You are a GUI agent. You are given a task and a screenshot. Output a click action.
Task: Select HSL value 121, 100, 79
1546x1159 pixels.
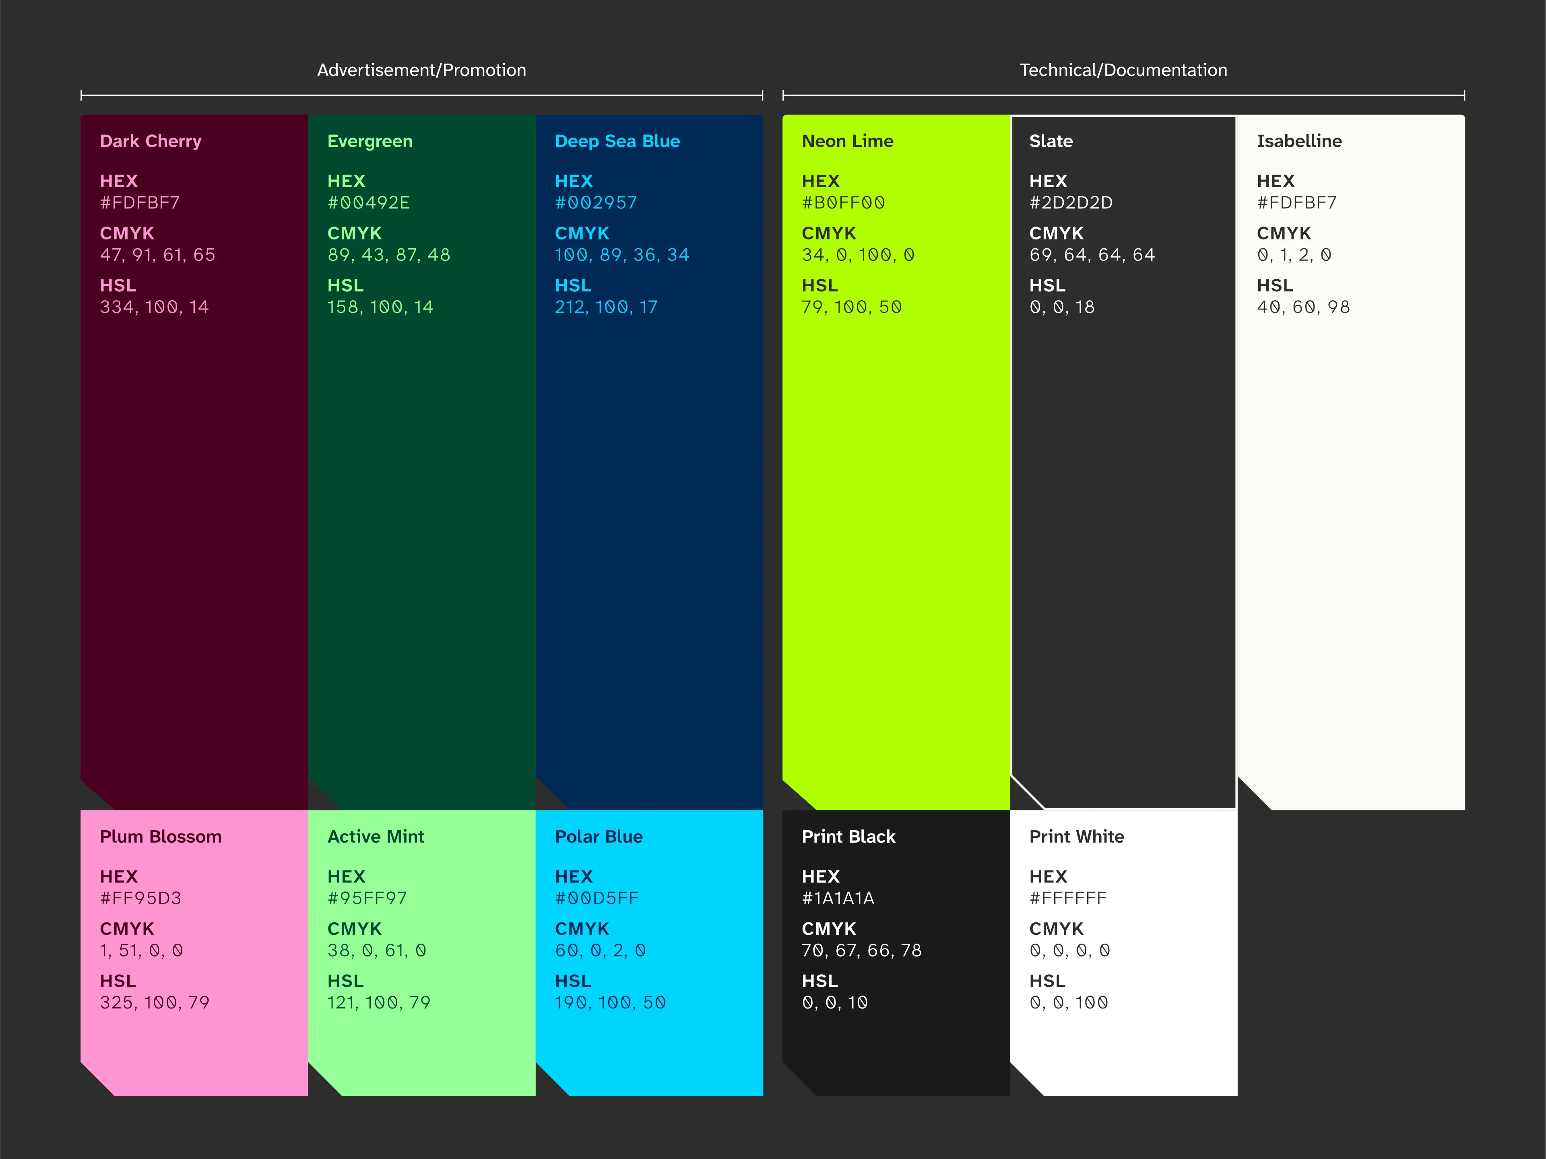379,1002
